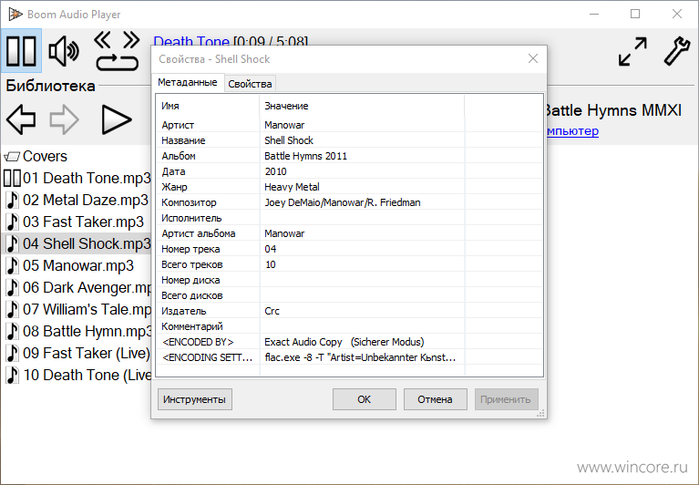Go back with the library left arrow

tap(21, 119)
